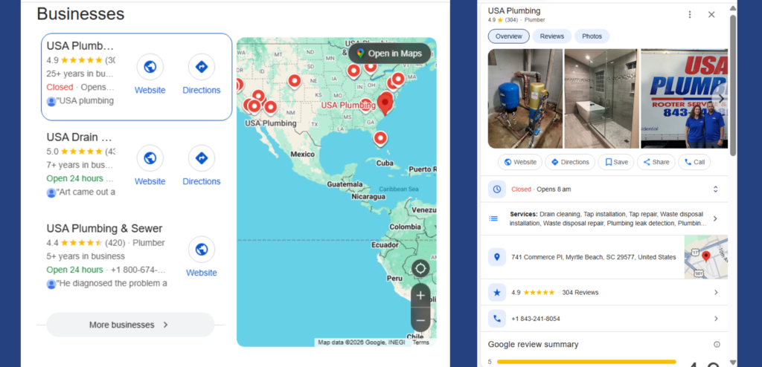Click Directions icon for USA Drain listing
Image resolution: width=762 pixels, height=367 pixels.
pyautogui.click(x=201, y=158)
